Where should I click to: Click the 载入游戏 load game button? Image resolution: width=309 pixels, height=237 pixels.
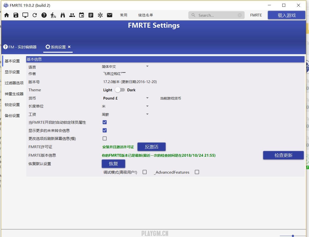coord(287,15)
